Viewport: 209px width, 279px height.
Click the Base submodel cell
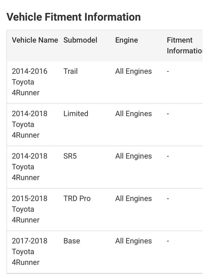[72, 241]
